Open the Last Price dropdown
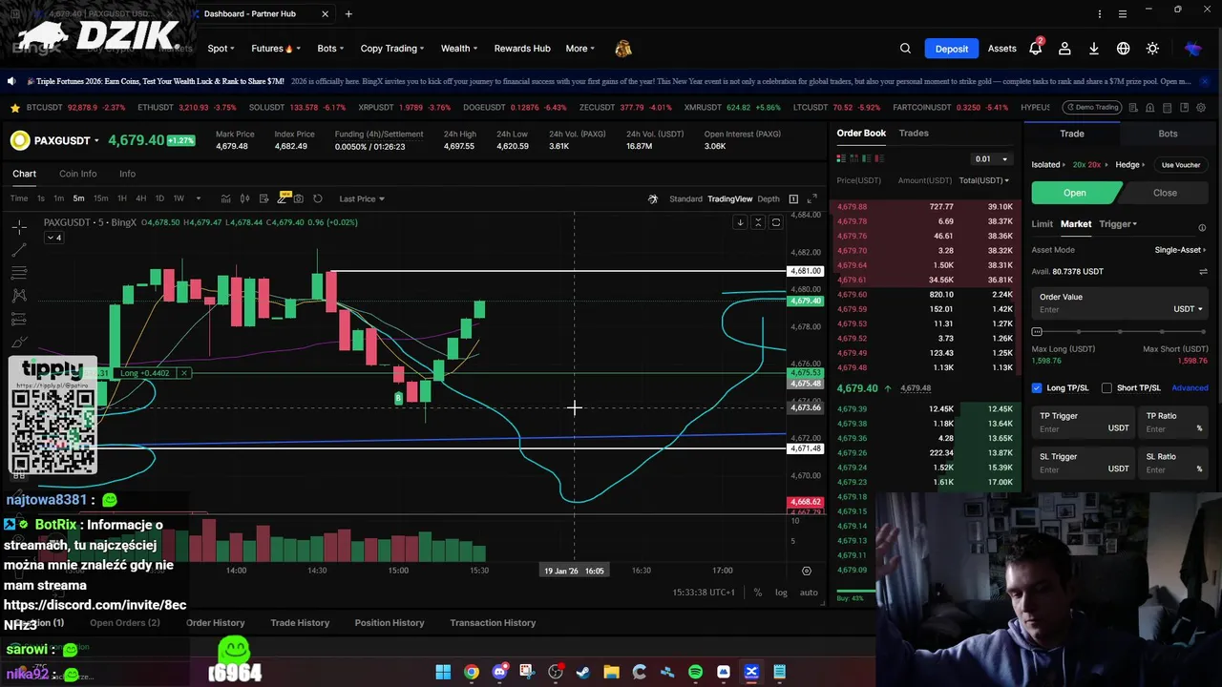Viewport: 1222px width, 687px height. (x=362, y=198)
